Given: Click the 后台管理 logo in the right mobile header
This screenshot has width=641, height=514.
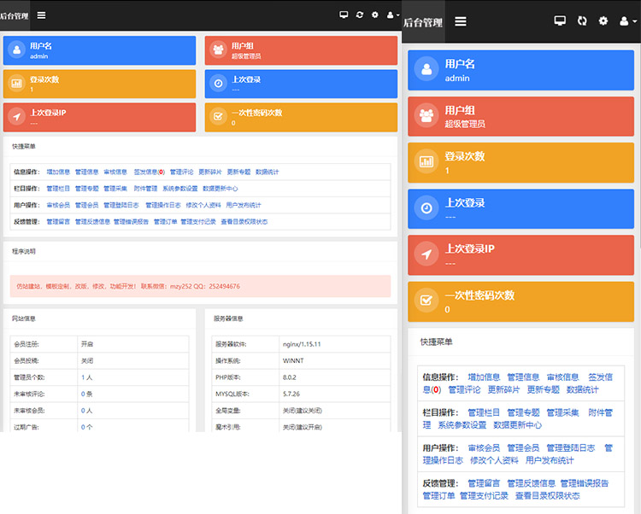Looking at the screenshot, I should 423,21.
